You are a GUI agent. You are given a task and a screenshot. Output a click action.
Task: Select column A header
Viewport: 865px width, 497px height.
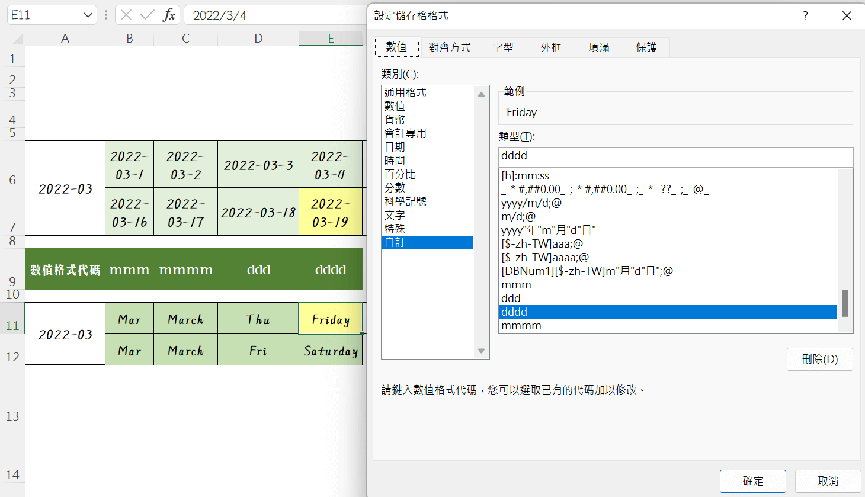pos(65,39)
